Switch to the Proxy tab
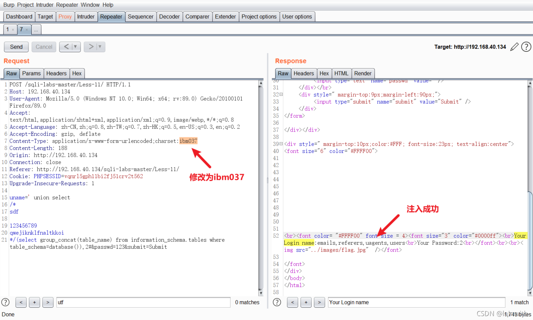This screenshot has height=320, width=533. coord(65,17)
